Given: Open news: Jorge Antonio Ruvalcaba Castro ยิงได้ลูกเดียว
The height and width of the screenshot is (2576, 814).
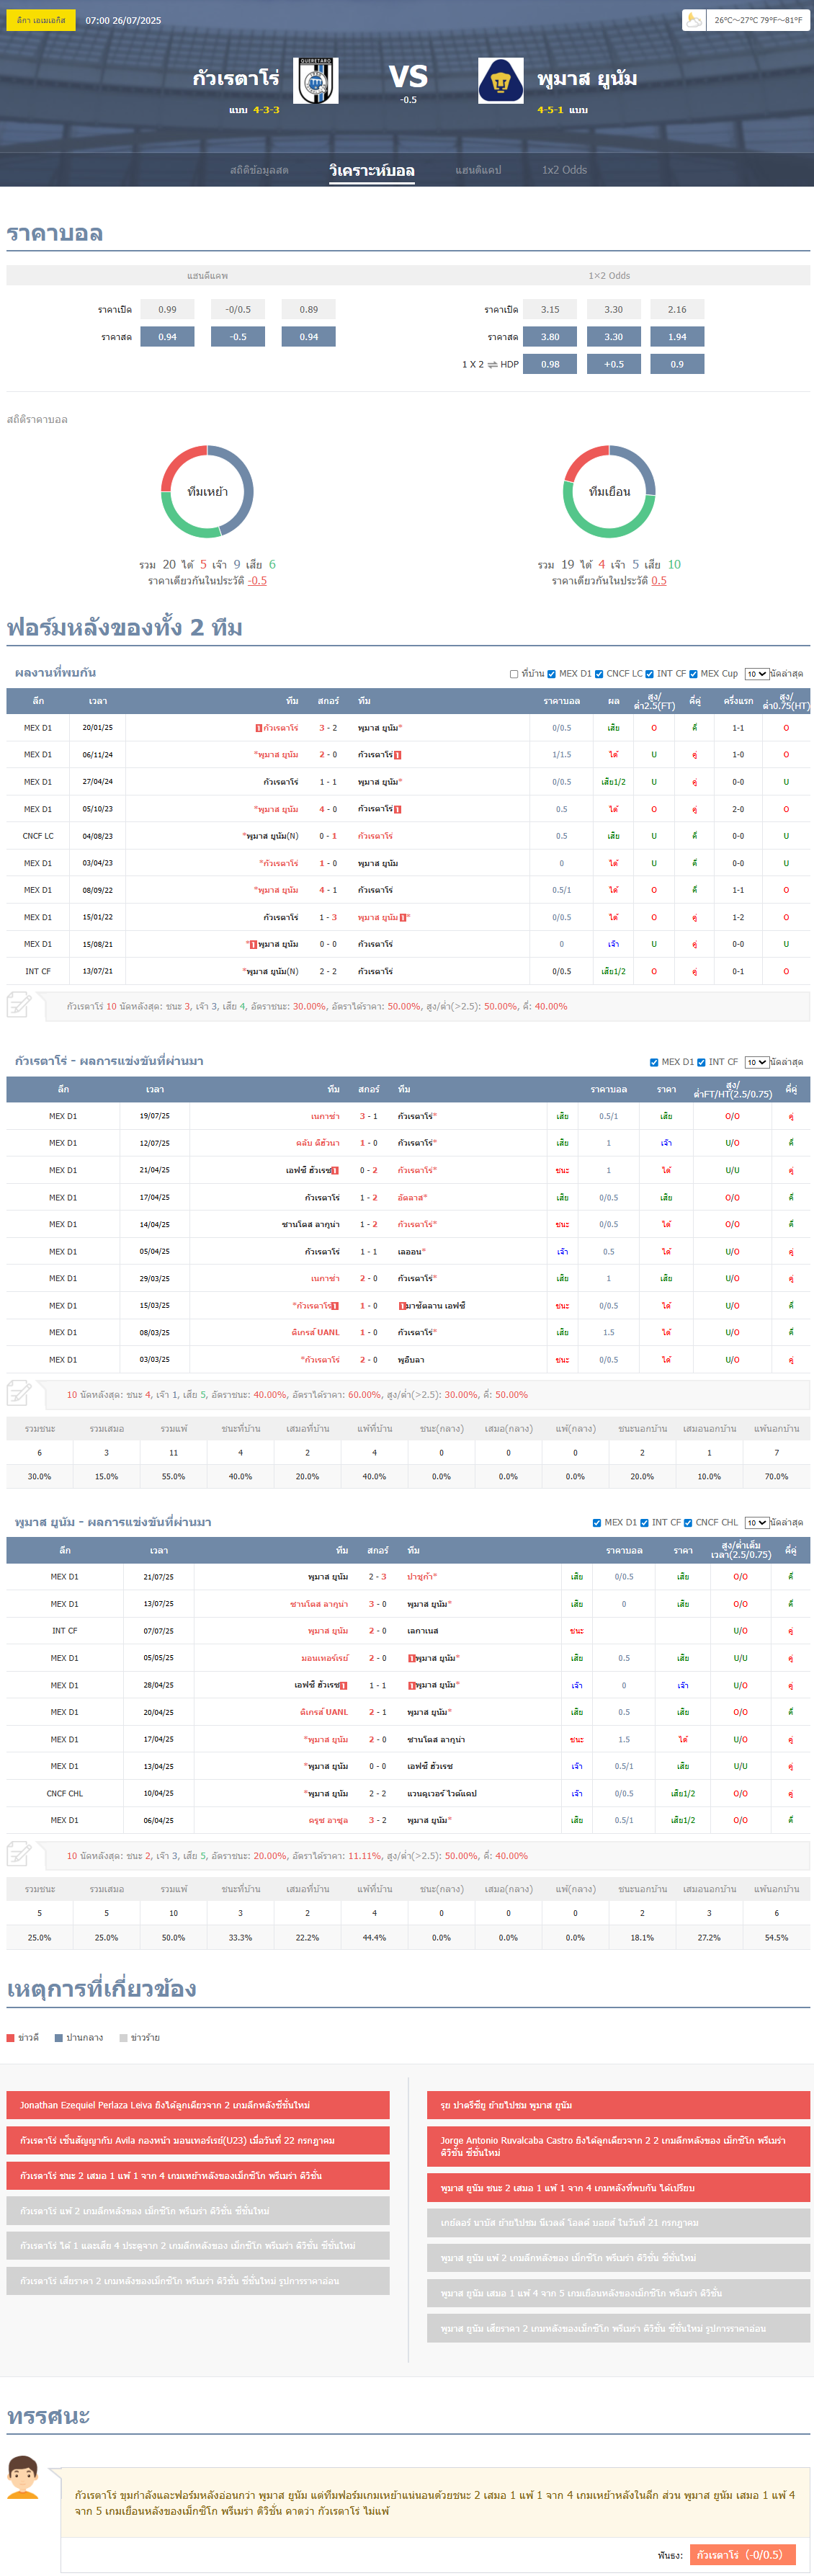Looking at the screenshot, I should click(618, 2146).
